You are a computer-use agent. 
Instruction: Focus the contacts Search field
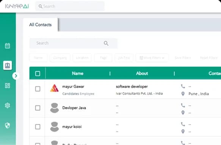73,43
